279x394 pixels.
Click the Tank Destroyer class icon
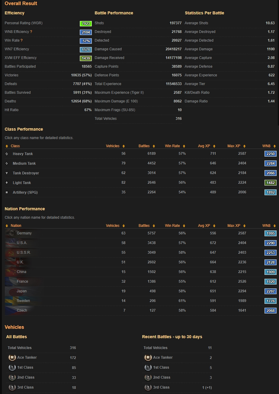(x=7, y=173)
